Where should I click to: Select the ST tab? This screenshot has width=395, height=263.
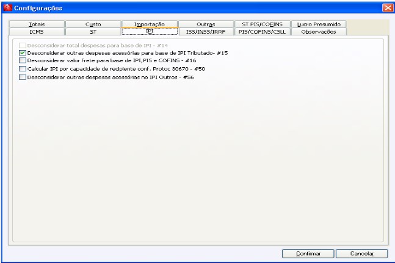pyautogui.click(x=93, y=32)
